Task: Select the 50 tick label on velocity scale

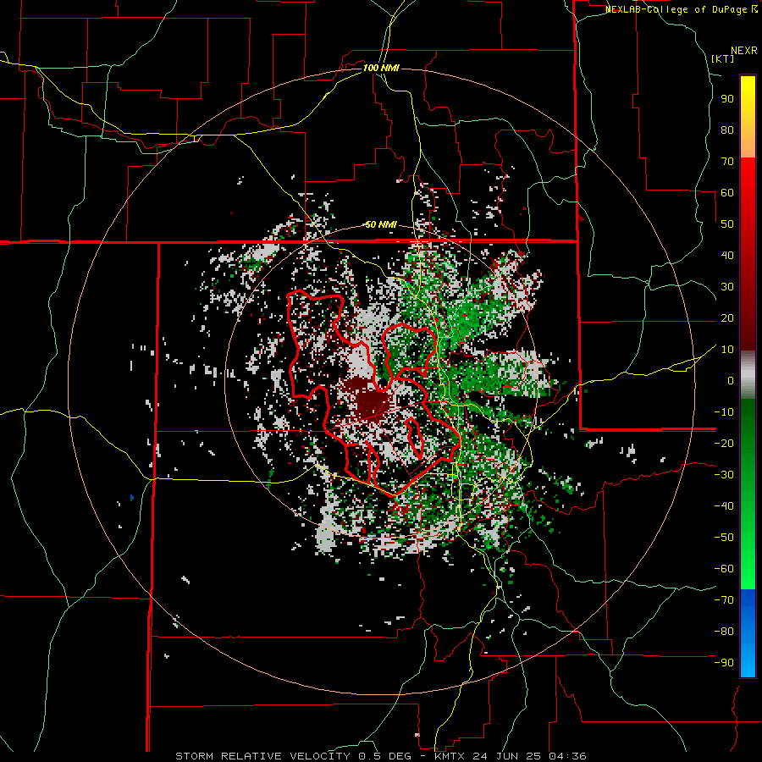Action: [727, 224]
